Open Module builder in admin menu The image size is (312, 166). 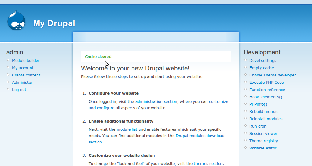click(26, 60)
